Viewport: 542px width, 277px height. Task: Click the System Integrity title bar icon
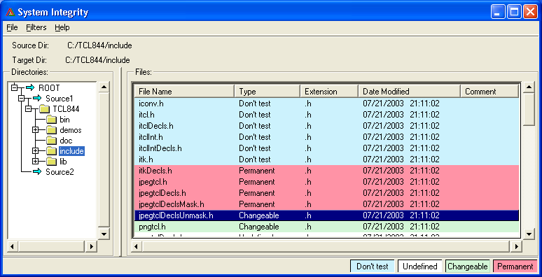(x=11, y=13)
